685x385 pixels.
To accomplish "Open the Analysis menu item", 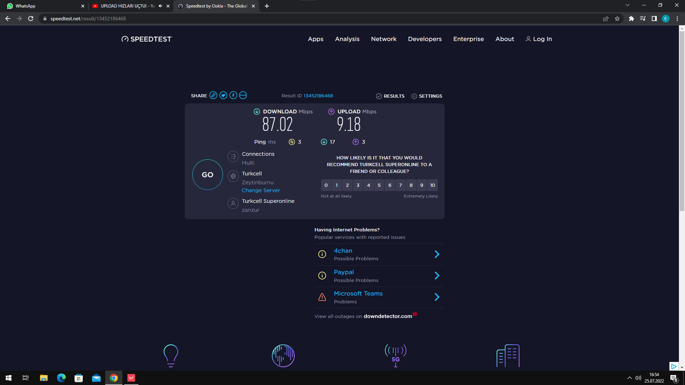I will point(347,39).
